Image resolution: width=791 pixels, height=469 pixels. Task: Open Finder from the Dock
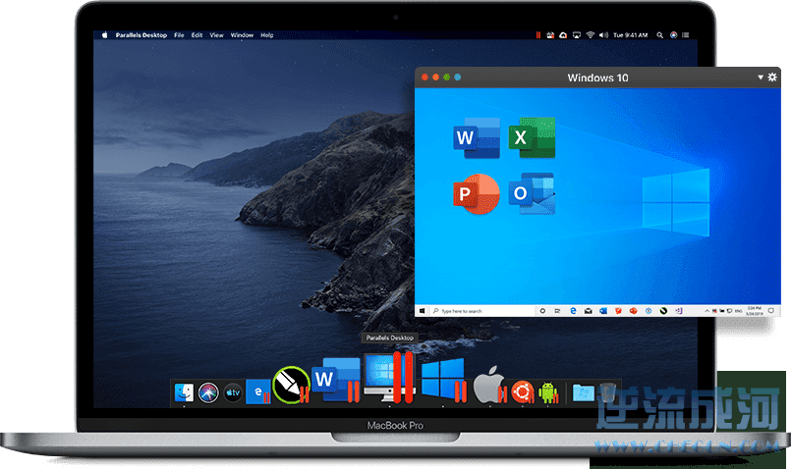pos(184,392)
